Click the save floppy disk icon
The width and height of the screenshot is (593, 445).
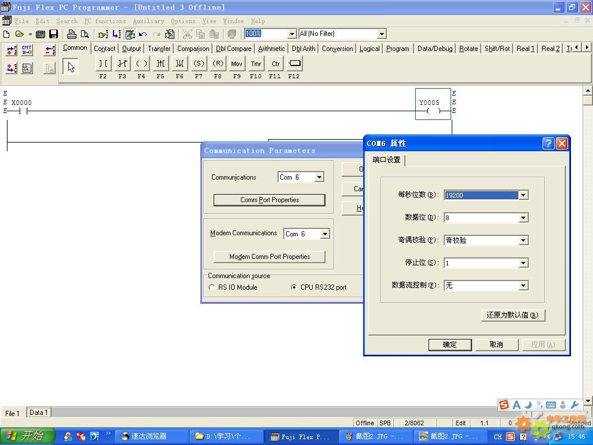pos(54,34)
